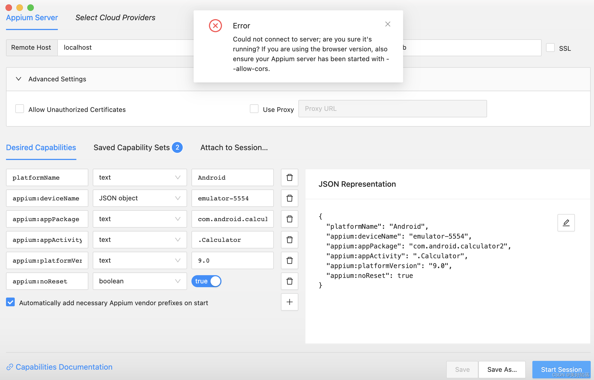Toggle the noReset true switch
Screen dimensions: 594x380
206,281
